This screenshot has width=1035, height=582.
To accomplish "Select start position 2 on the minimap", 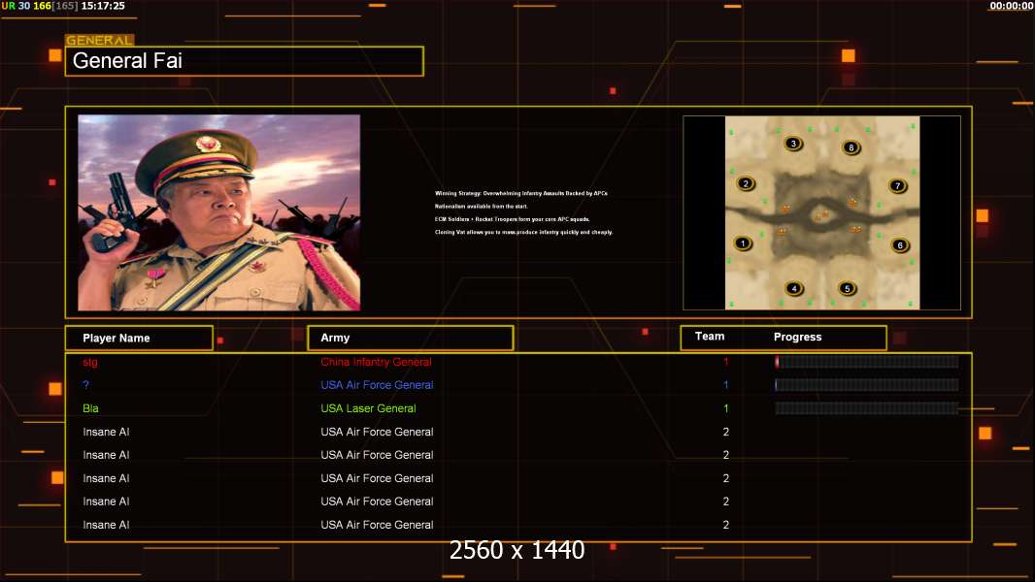I will (x=746, y=183).
